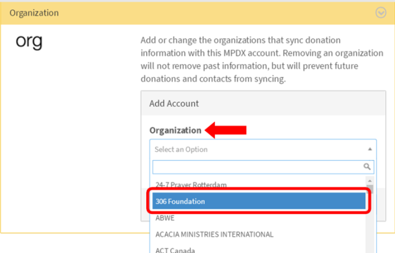
Task: Click the Organization title in yellow header
Action: (34, 13)
